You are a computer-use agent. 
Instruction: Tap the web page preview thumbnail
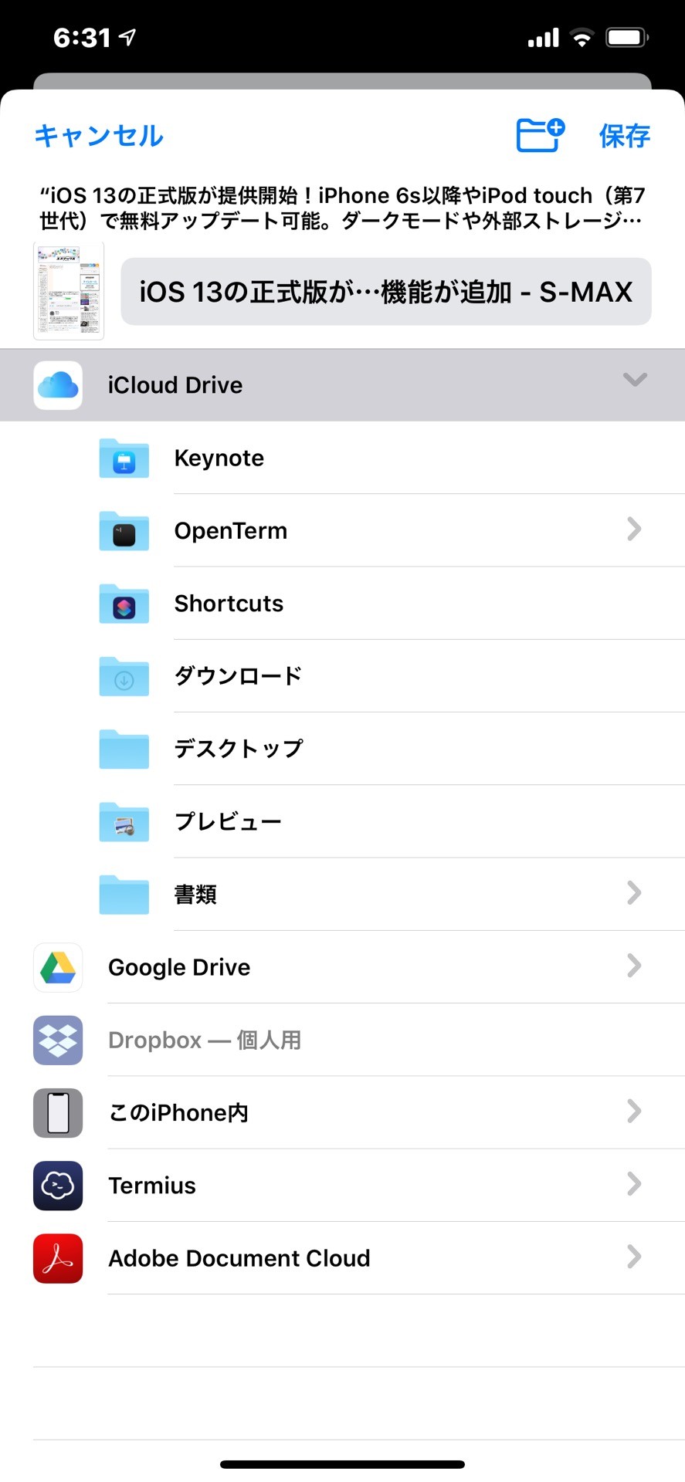coord(69,291)
